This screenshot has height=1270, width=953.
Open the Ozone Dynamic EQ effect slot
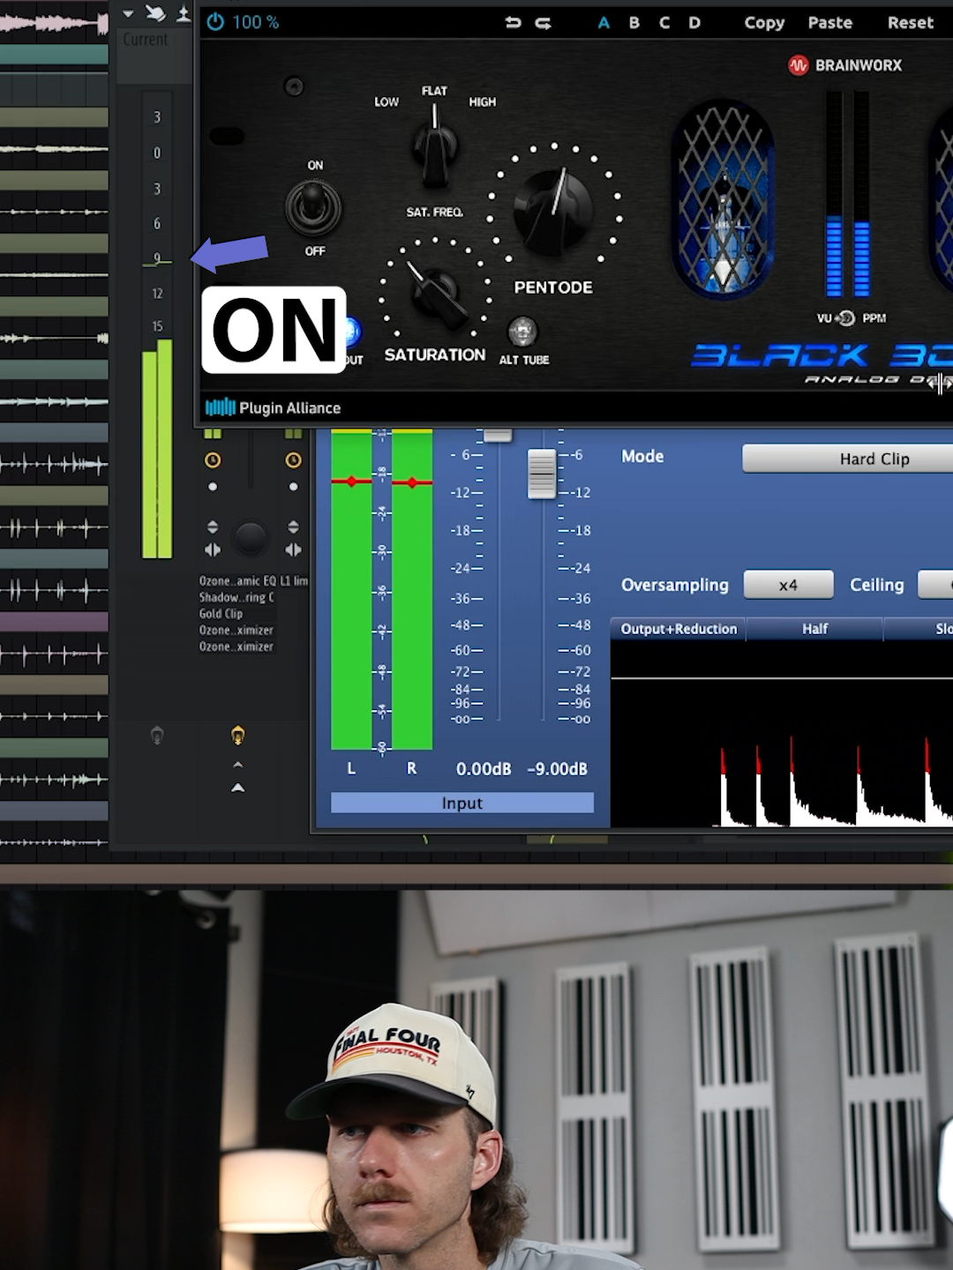(x=237, y=581)
